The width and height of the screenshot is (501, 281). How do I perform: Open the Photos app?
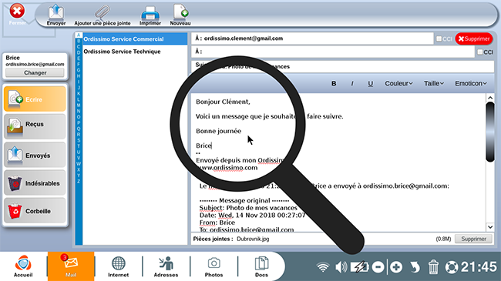coord(214,266)
